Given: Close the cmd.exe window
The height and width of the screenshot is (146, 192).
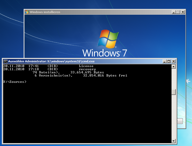Looking at the screenshot, I should coord(174,61).
